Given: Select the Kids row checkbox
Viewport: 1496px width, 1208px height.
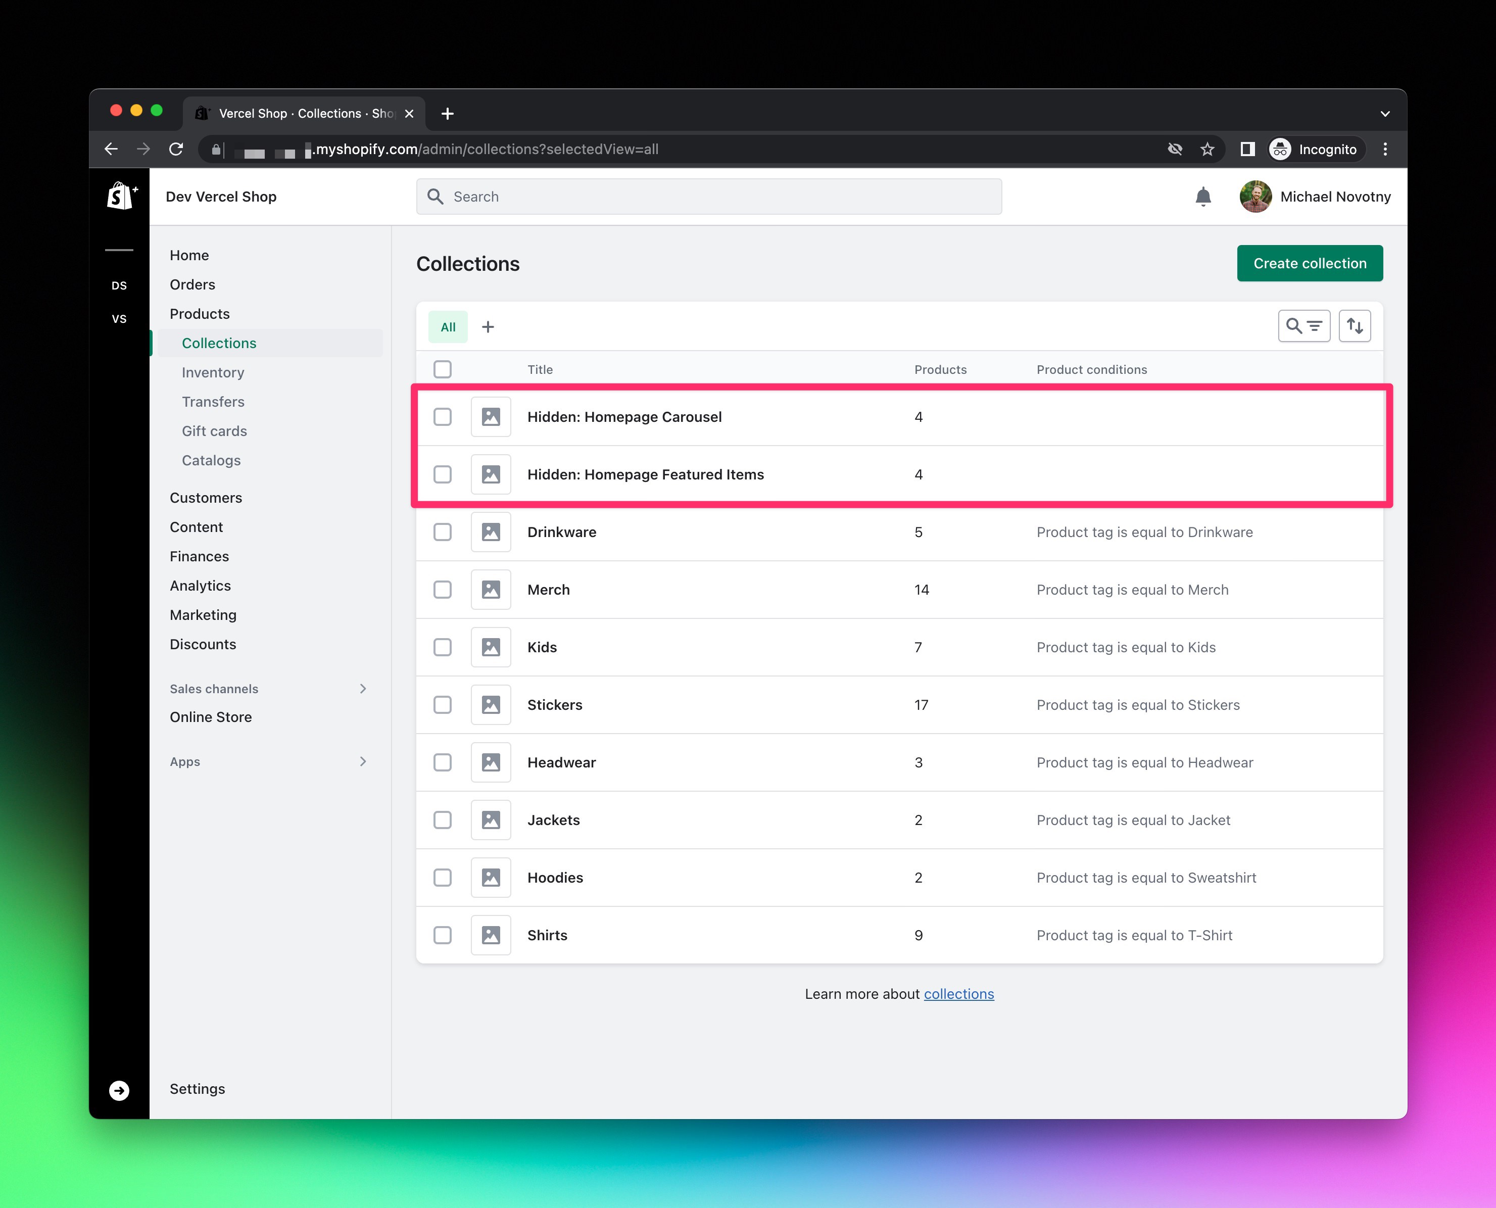Looking at the screenshot, I should 443,647.
